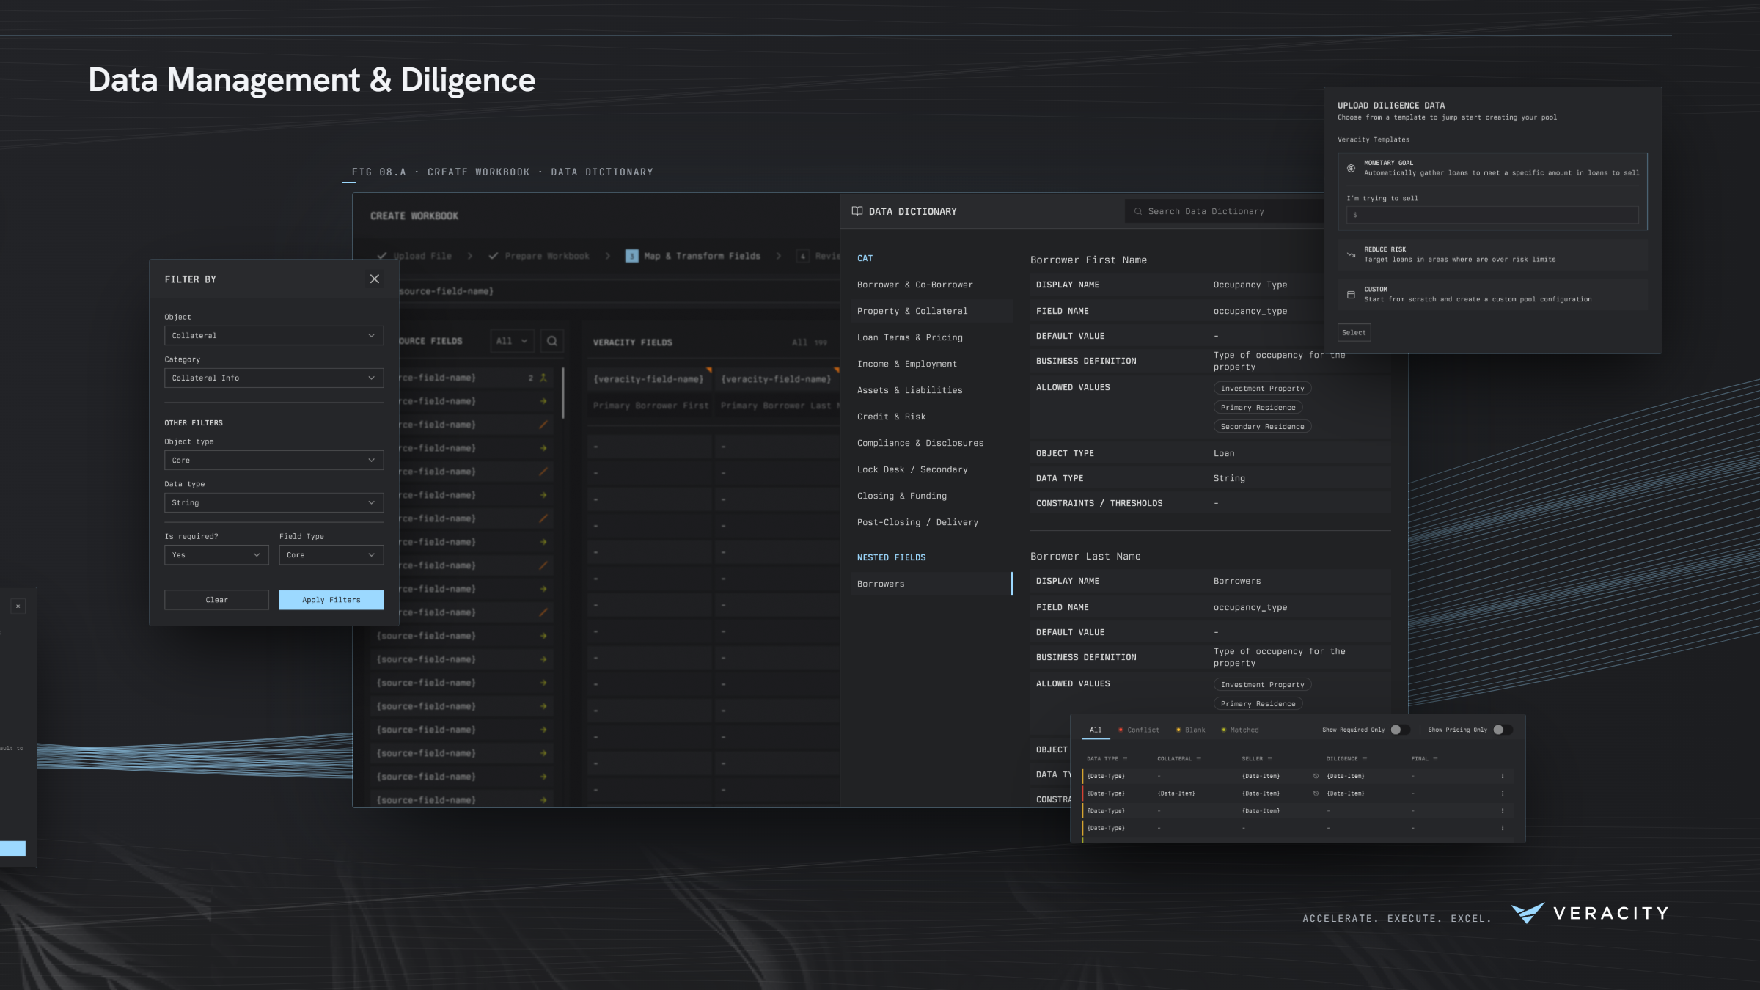The image size is (1760, 990).
Task: Click the Select button in Upload Diligence Data
Action: click(x=1354, y=333)
